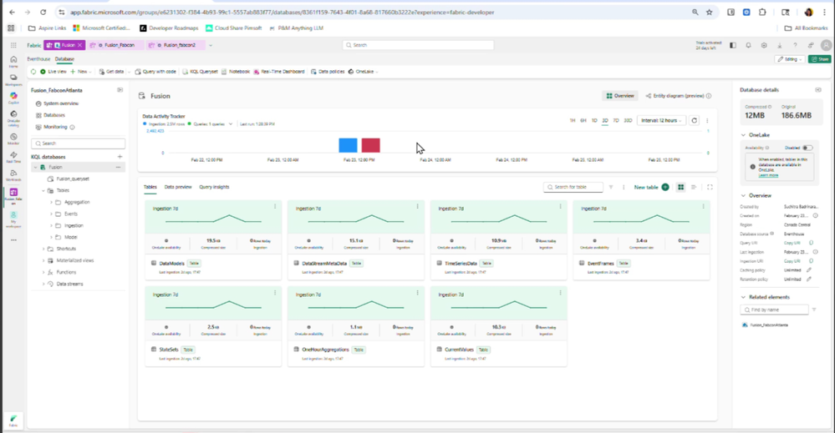
Task: Click the red queries bar in chart
Action: [x=370, y=145]
